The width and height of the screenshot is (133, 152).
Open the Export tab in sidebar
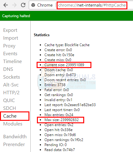[10, 30]
